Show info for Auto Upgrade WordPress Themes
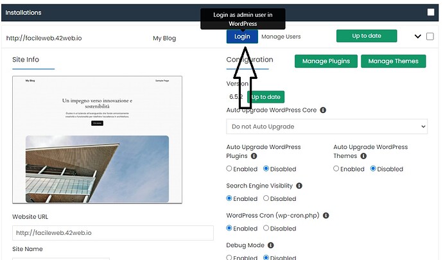This screenshot has width=443, height=260. click(363, 156)
